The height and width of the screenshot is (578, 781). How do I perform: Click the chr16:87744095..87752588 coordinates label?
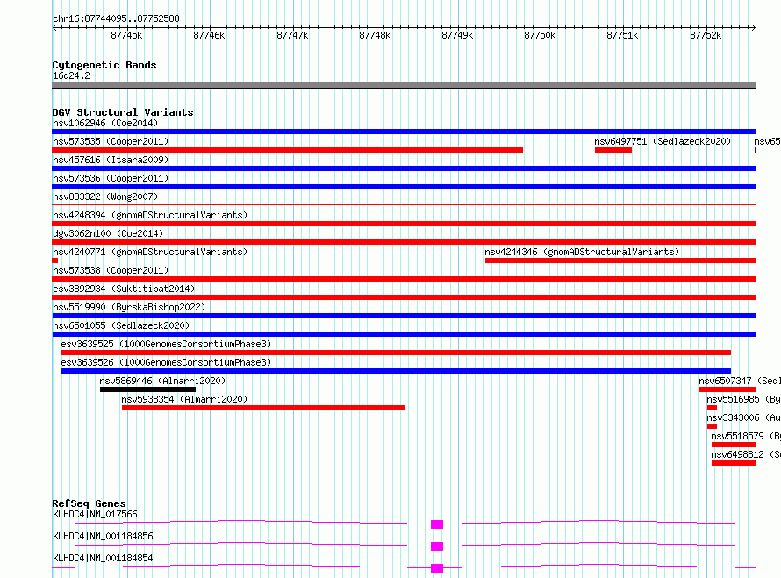pos(116,19)
